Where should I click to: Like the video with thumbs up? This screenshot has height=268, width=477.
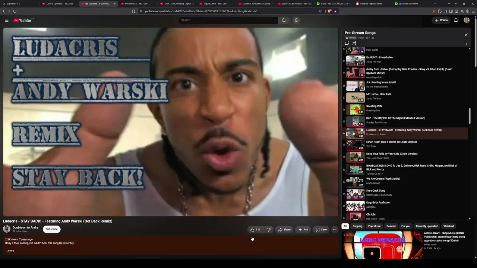(x=255, y=230)
